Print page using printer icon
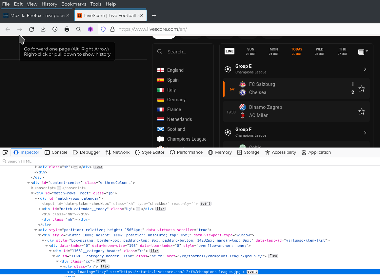 point(67,29)
